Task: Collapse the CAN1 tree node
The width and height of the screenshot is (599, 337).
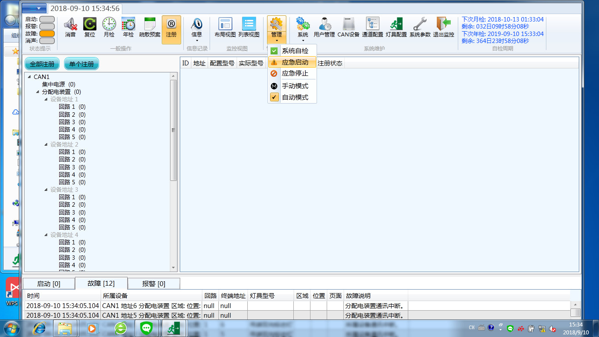Action: [x=29, y=77]
